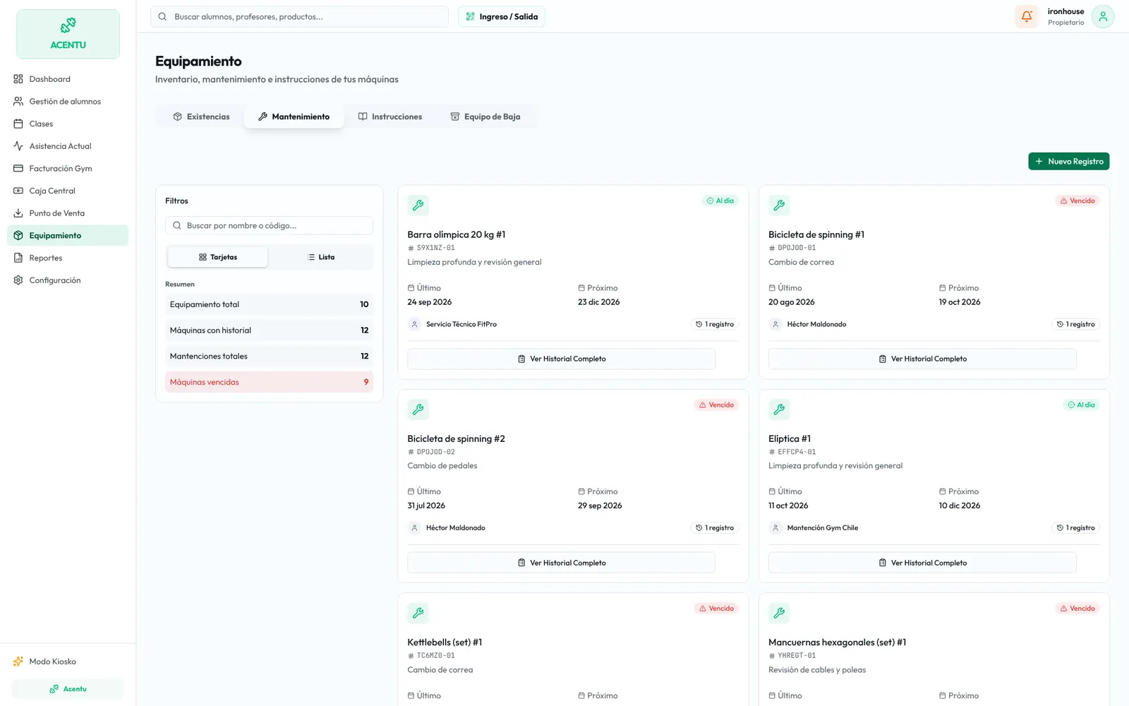Click the search icon in Filtros panel
This screenshot has height=706, width=1129.
[x=177, y=226]
